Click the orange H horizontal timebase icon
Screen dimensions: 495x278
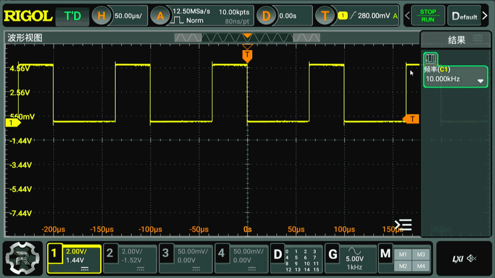point(101,16)
